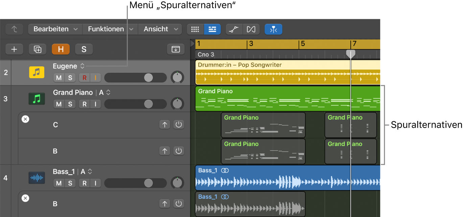
Task: Enable record on the Bass_1 track
Action: pyautogui.click(x=85, y=183)
